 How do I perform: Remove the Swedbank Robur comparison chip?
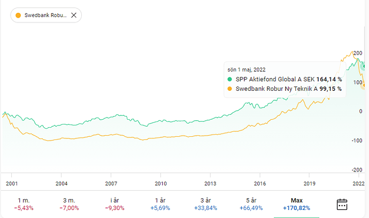click(74, 15)
